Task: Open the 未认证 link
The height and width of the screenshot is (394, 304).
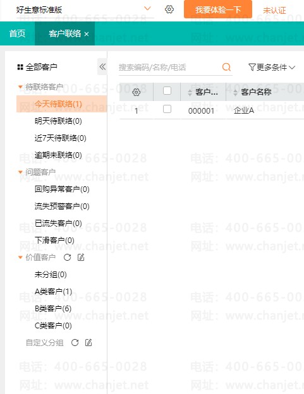Action: [274, 10]
